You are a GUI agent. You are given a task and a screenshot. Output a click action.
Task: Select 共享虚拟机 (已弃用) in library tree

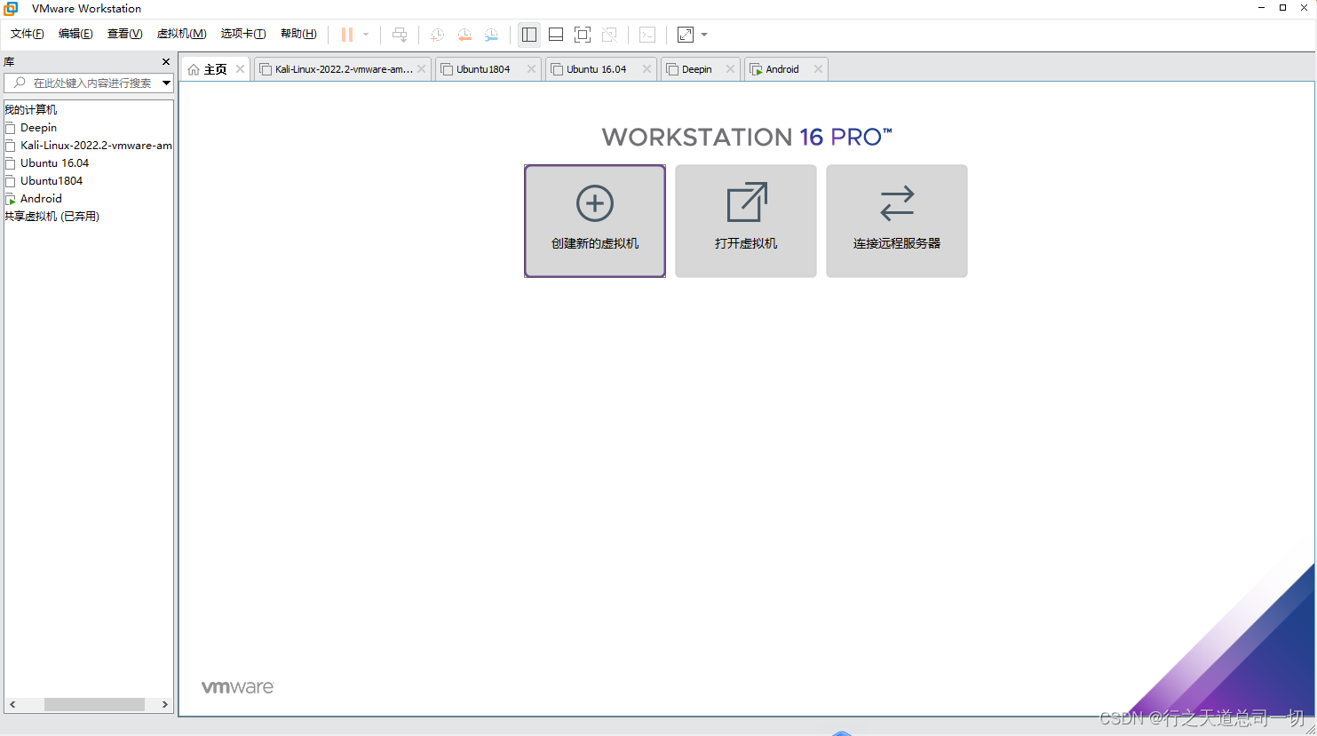pyautogui.click(x=52, y=217)
